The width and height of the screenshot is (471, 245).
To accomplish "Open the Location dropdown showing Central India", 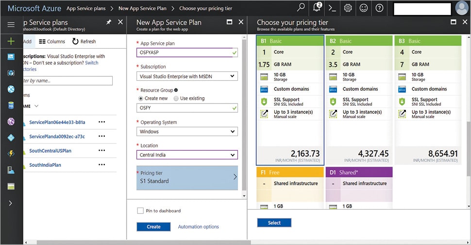I will (x=187, y=155).
